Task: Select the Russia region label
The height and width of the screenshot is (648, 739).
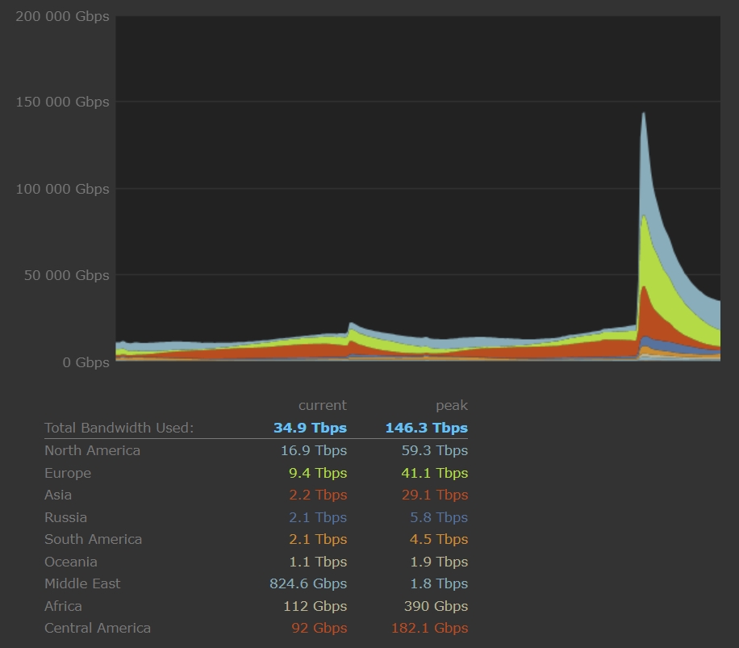Action: point(65,517)
